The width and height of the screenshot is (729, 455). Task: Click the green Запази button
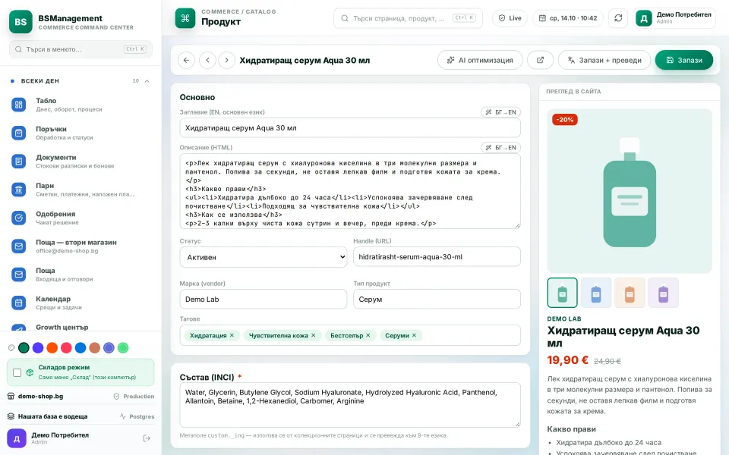684,60
